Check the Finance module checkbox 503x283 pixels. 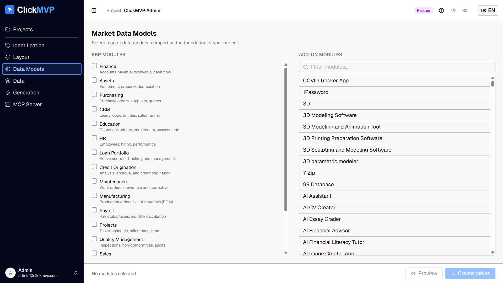click(94, 66)
